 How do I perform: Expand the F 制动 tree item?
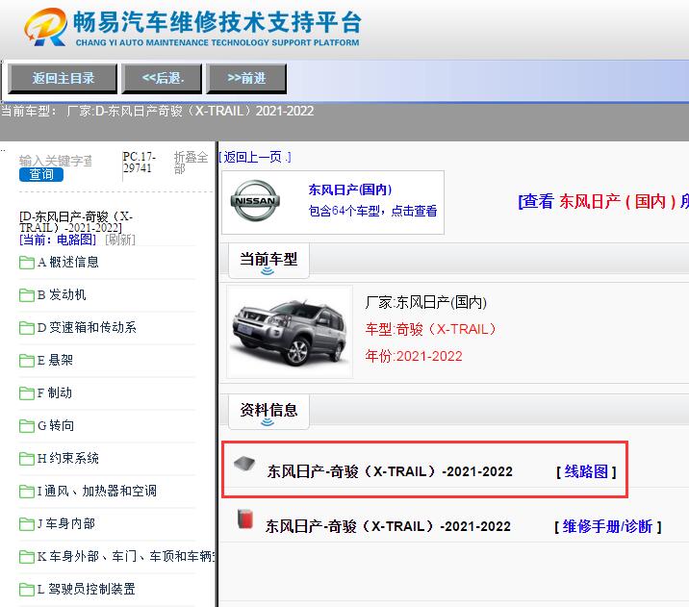click(x=55, y=392)
